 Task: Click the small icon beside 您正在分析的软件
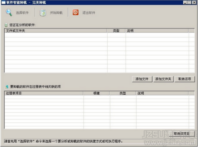[x=6, y=25]
